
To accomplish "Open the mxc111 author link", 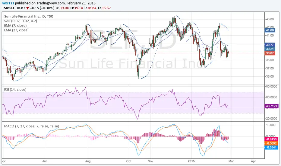I will (x=8, y=3).
